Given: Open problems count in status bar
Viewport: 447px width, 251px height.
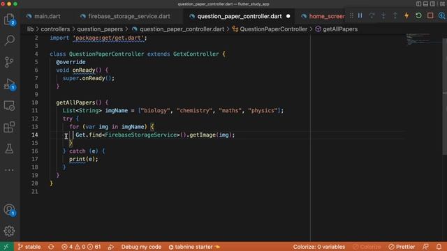Looking at the screenshot, I should [x=81, y=247].
